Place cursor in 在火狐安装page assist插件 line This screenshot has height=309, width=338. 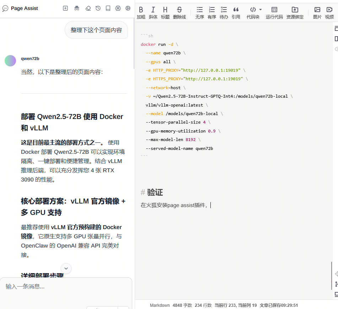[174, 205]
